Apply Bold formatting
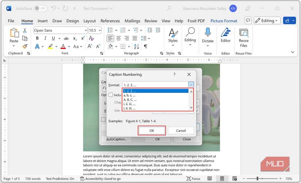 coord(37,38)
